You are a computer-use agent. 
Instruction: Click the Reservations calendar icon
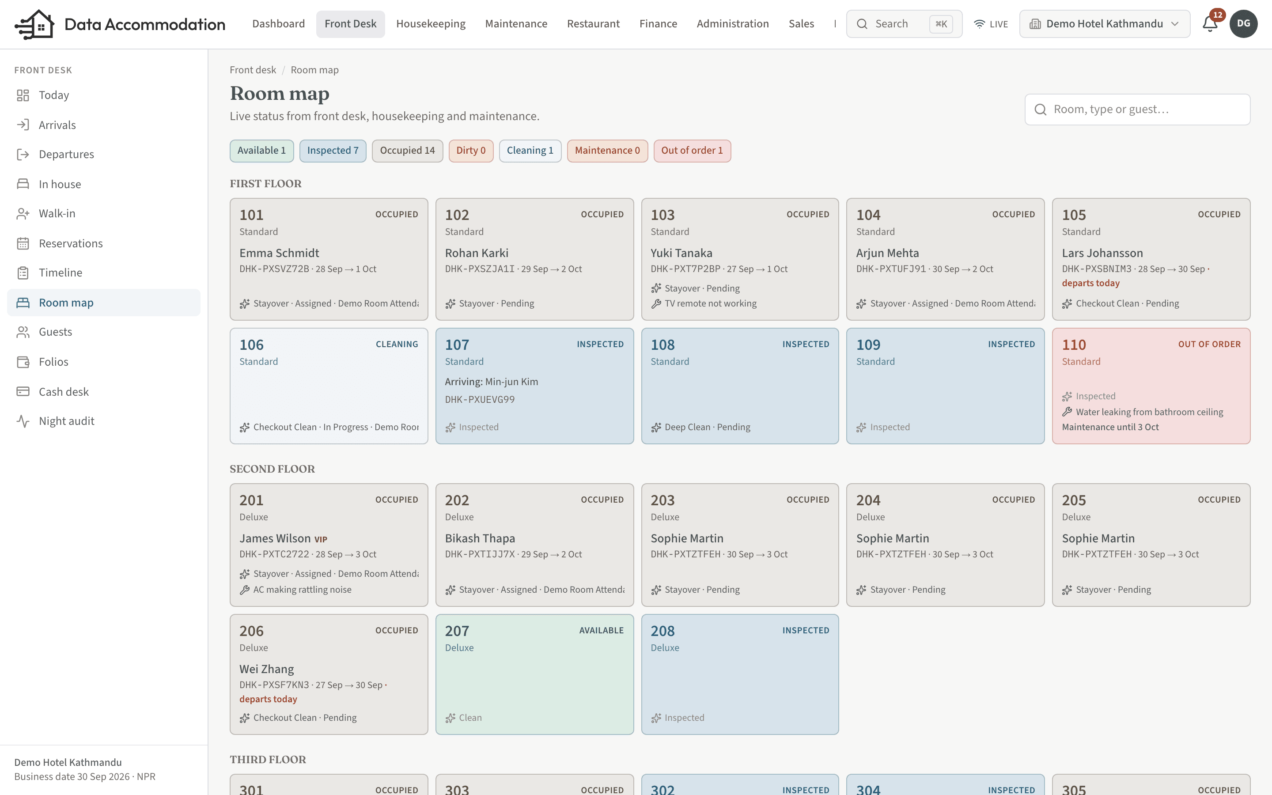point(23,243)
